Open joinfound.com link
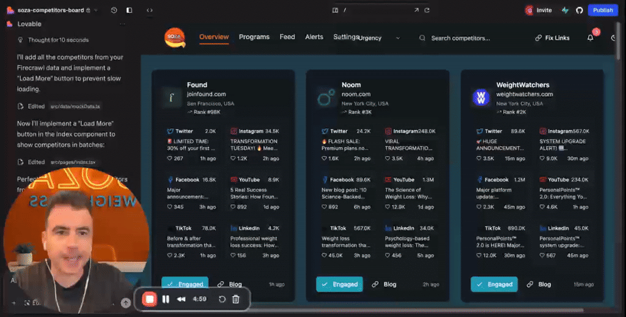 207,94
